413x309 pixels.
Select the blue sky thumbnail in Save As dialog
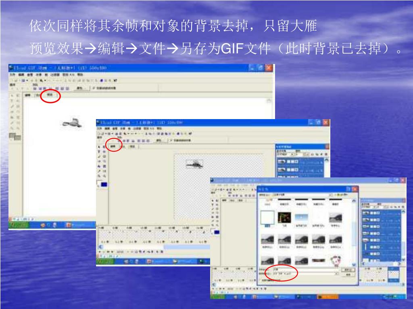[301, 218]
